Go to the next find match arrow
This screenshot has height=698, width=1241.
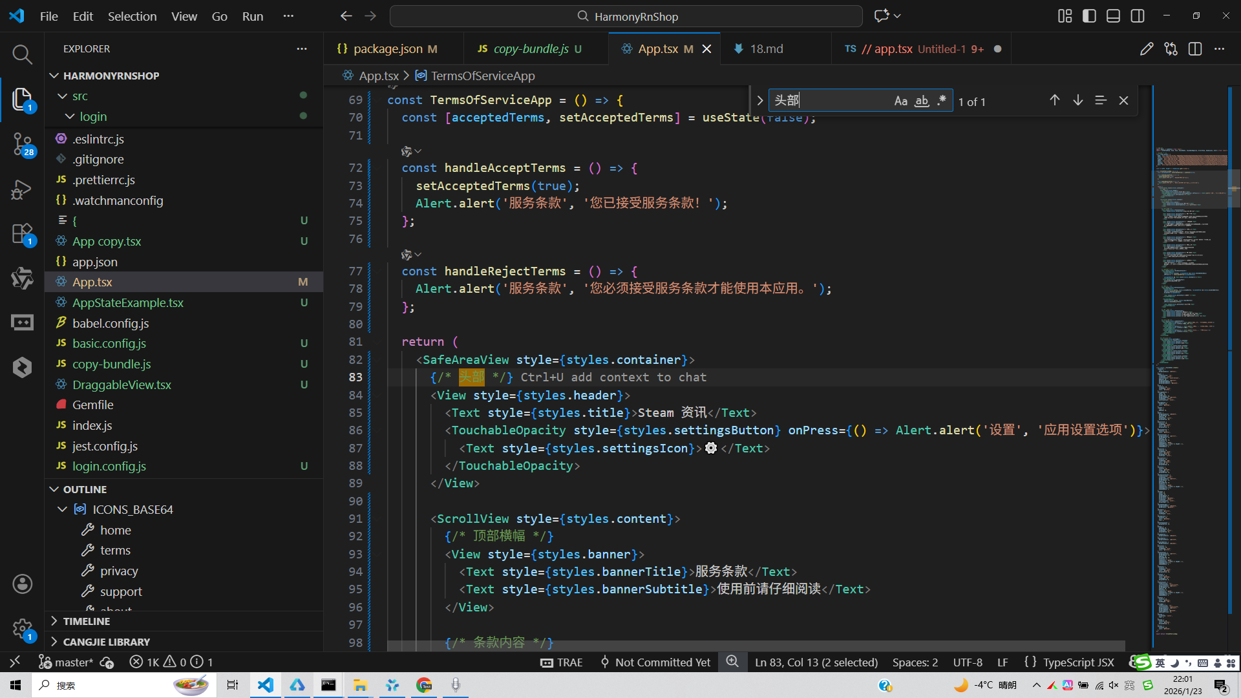tap(1077, 100)
